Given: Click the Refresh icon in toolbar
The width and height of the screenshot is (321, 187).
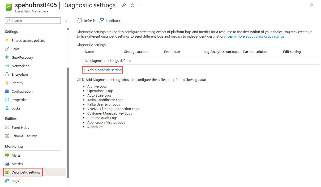Looking at the screenshot, I should pos(80,21).
